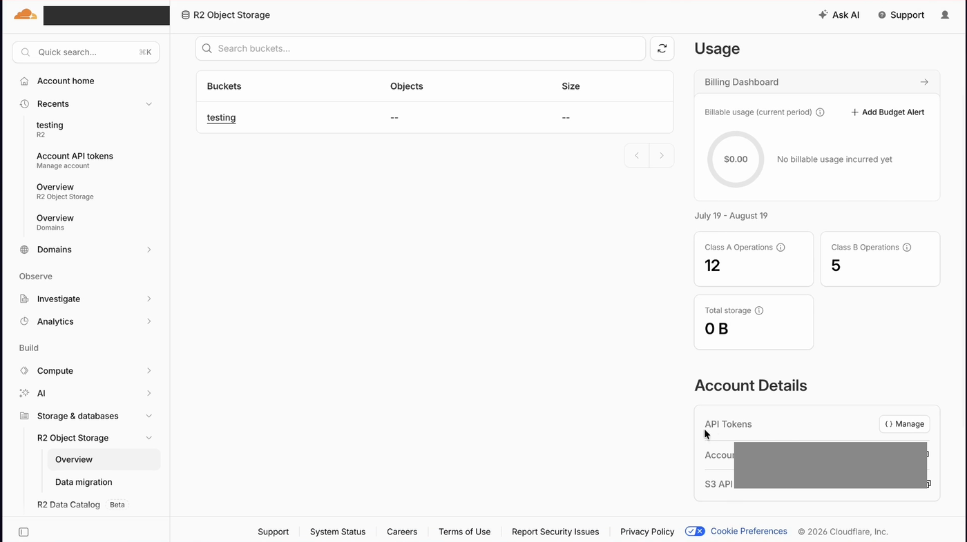The height and width of the screenshot is (542, 967).
Task: Open System Status link
Action: point(338,532)
